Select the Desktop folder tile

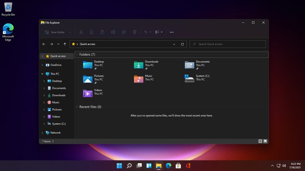(94, 65)
